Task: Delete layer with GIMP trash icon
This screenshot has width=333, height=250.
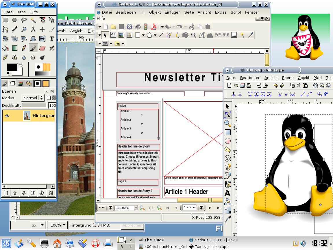Action: pyautogui.click(x=51, y=193)
